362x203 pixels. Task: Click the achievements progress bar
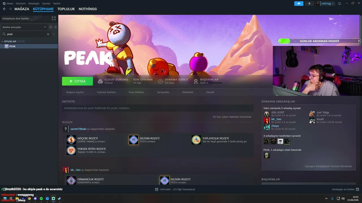point(214,83)
